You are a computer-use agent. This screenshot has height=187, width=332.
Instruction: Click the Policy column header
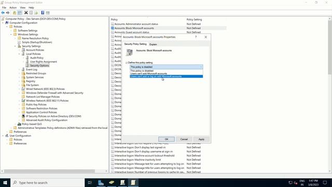pos(147,20)
